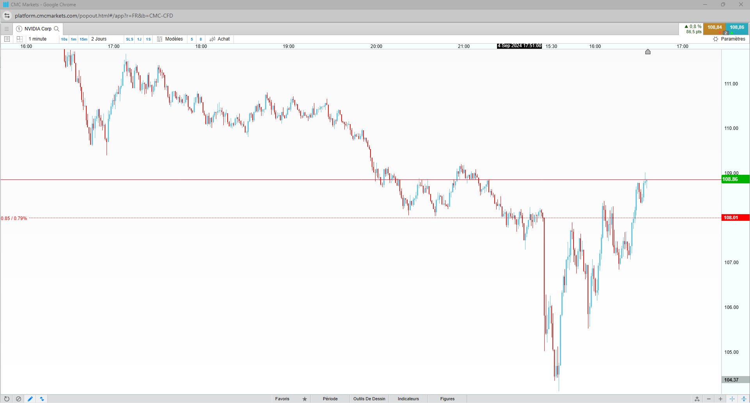Click the hamburger menu icon beside the NVIDIA tab
The width and height of the screenshot is (750, 403).
[x=7, y=29]
